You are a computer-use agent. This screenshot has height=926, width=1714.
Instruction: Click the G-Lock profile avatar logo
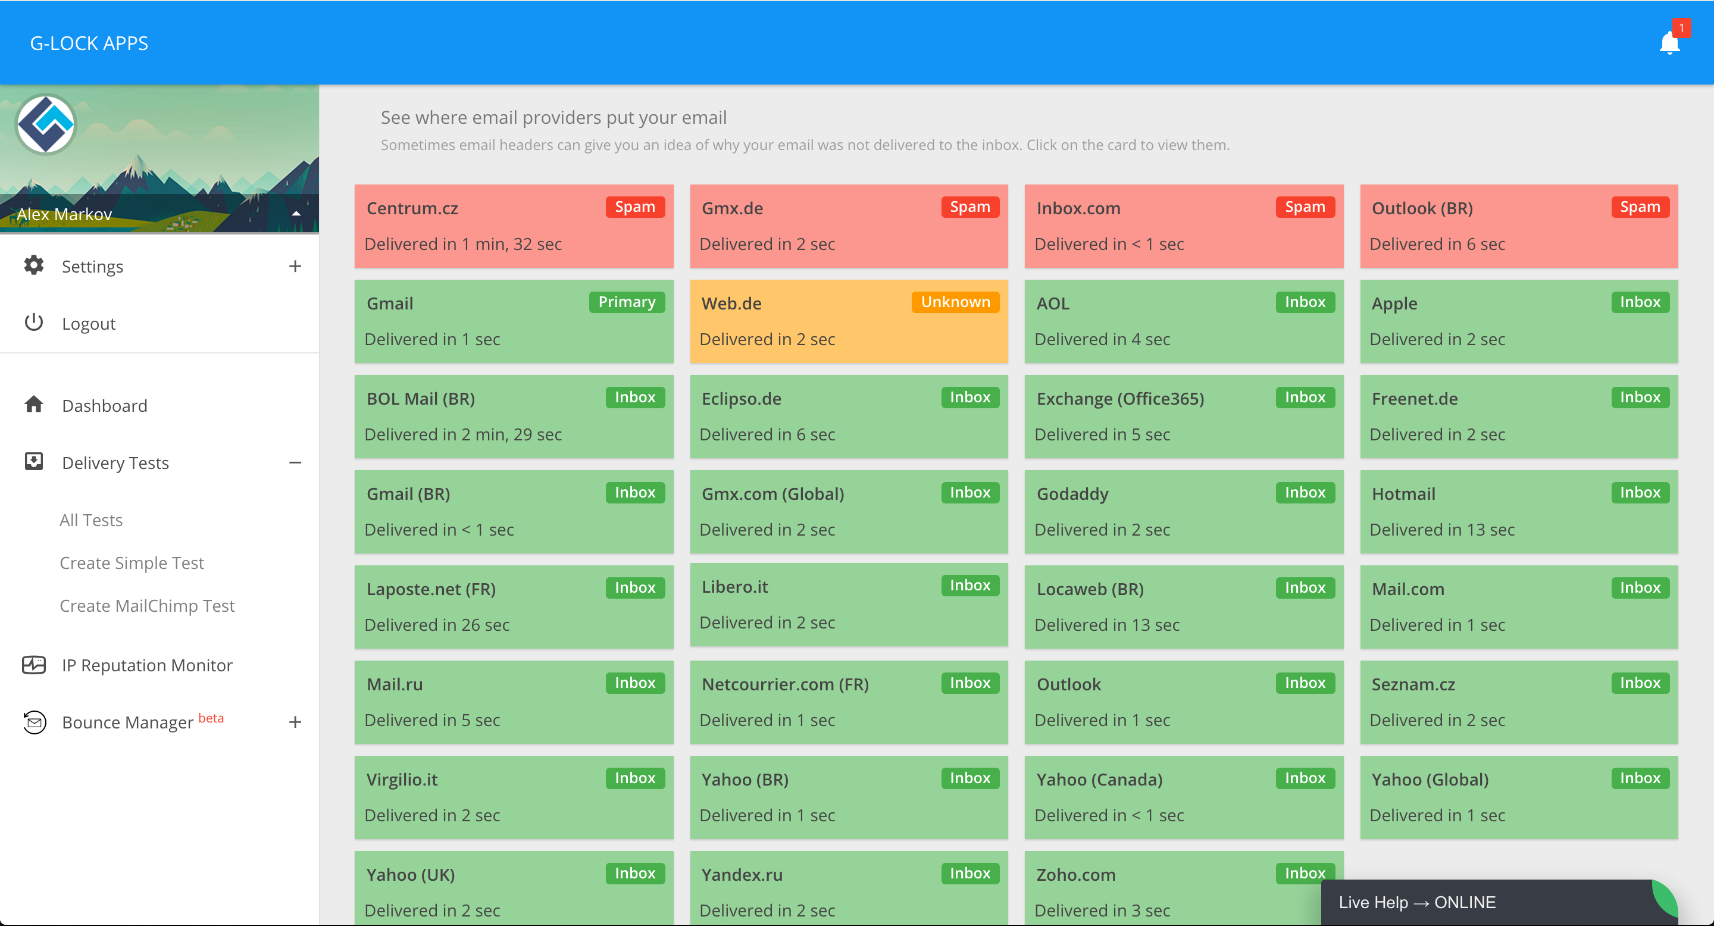[46, 124]
